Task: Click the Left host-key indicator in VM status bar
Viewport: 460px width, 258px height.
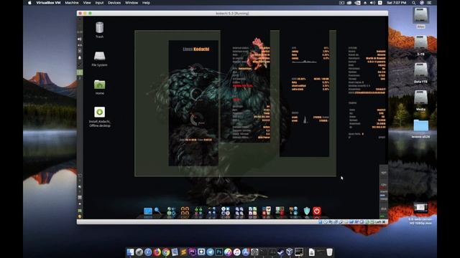Action: [x=378, y=222]
